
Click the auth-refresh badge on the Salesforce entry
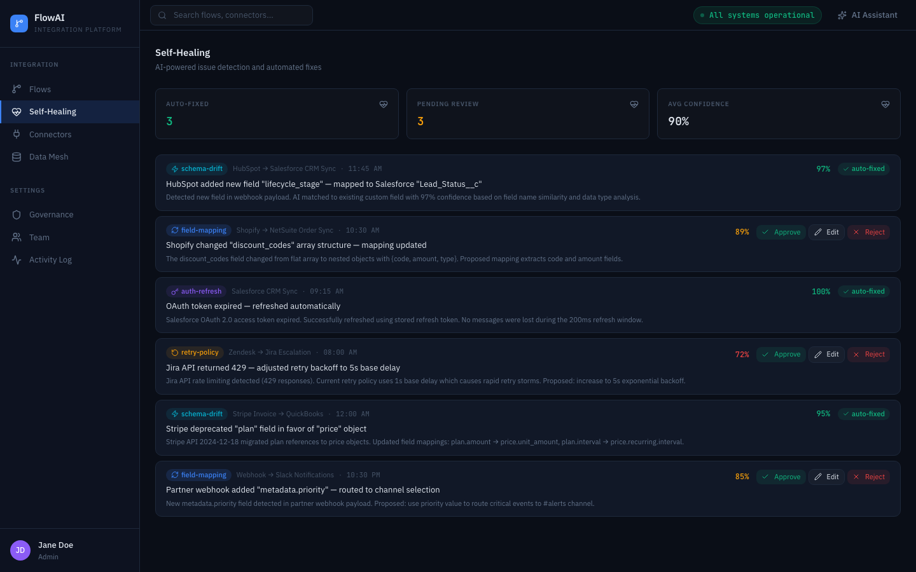(195, 291)
